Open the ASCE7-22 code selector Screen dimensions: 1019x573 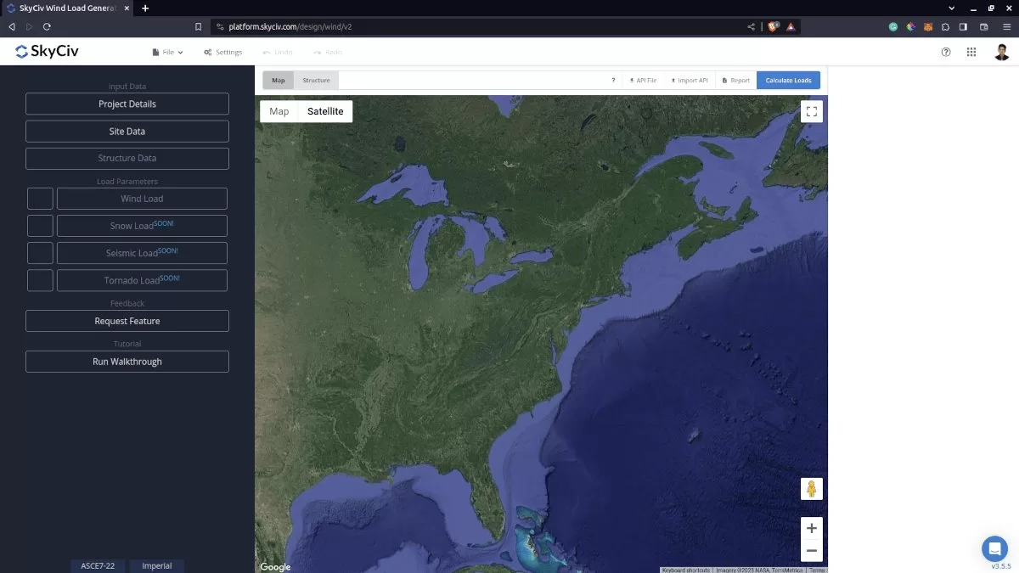pos(97,565)
